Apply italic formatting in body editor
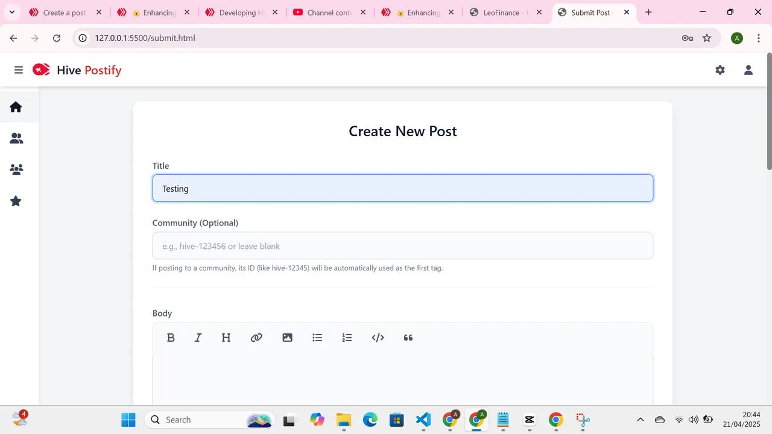This screenshot has height=434, width=772. click(x=198, y=338)
